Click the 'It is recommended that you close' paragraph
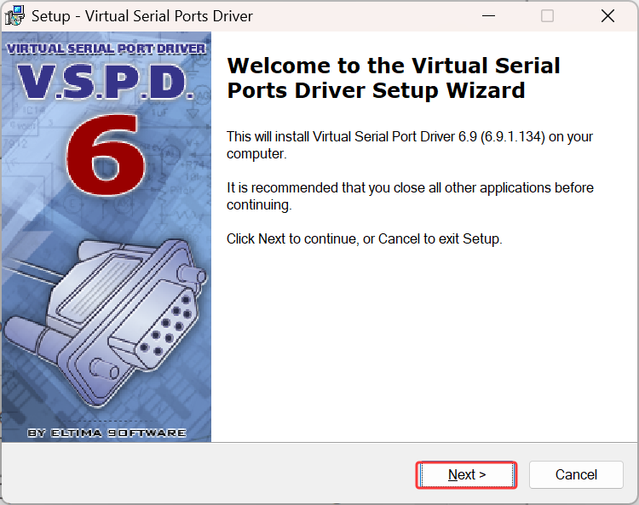 click(410, 196)
